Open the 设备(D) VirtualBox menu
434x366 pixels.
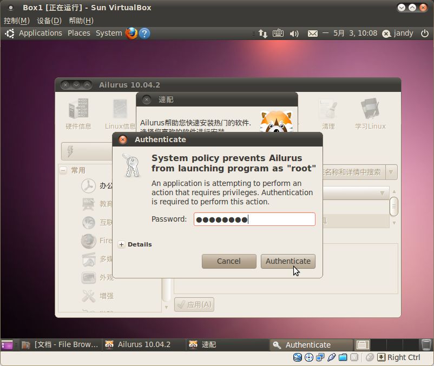49,21
